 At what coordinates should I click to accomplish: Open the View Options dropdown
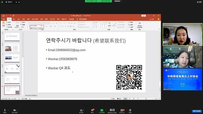coord(118,1)
